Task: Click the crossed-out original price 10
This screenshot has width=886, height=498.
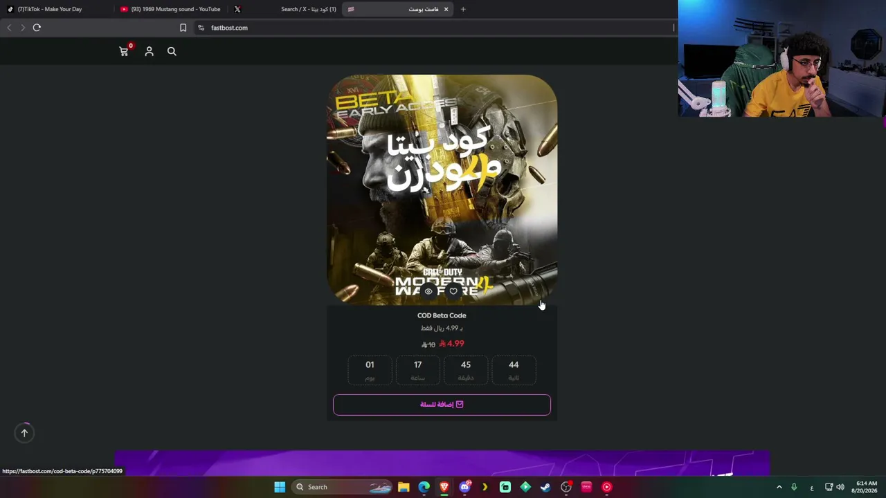Action: coord(428,344)
